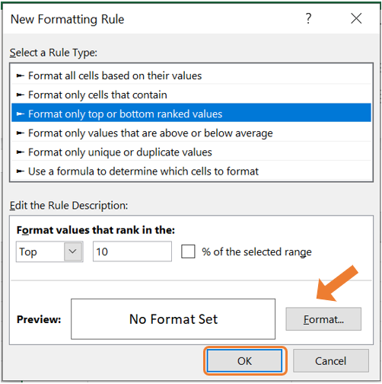Enable the percent of selected range checkbox
Screen dimensions: 382x384
pyautogui.click(x=188, y=251)
